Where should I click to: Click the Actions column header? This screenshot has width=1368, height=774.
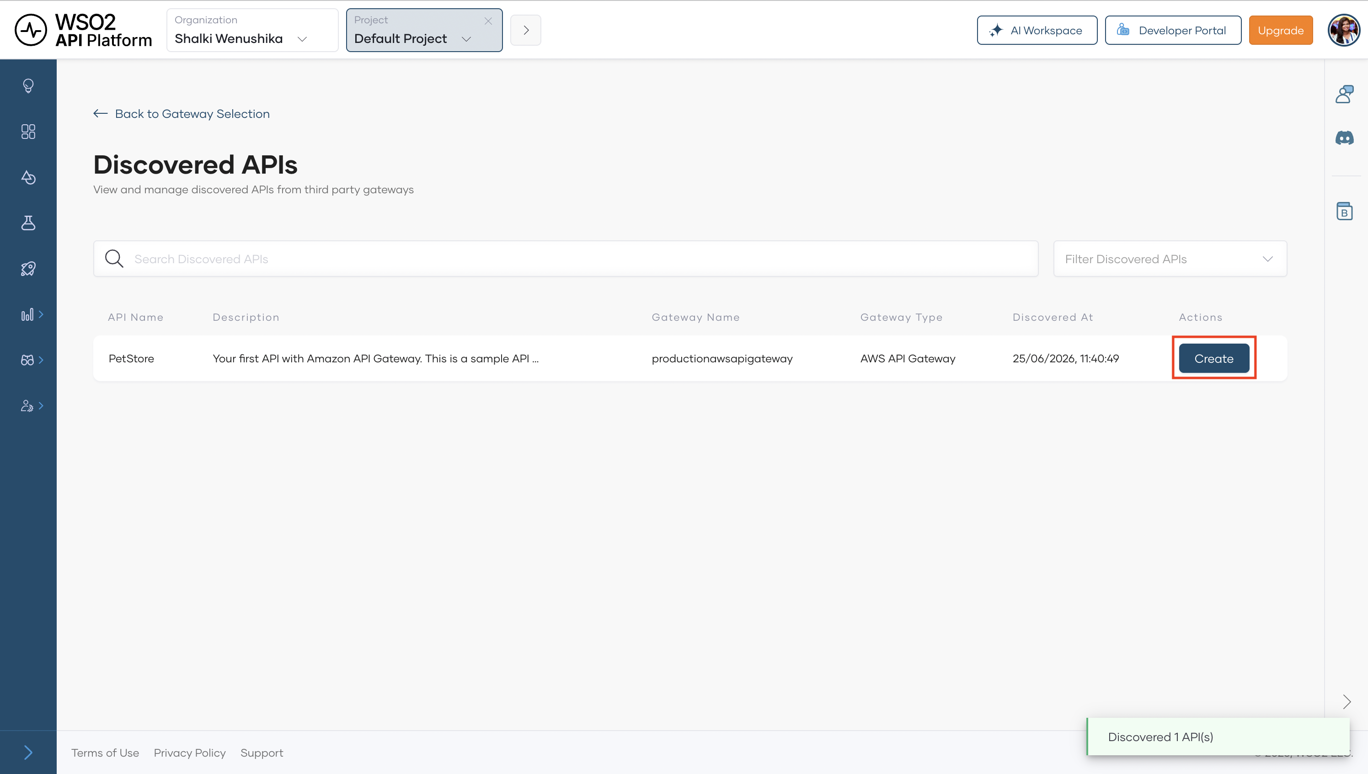click(x=1201, y=317)
